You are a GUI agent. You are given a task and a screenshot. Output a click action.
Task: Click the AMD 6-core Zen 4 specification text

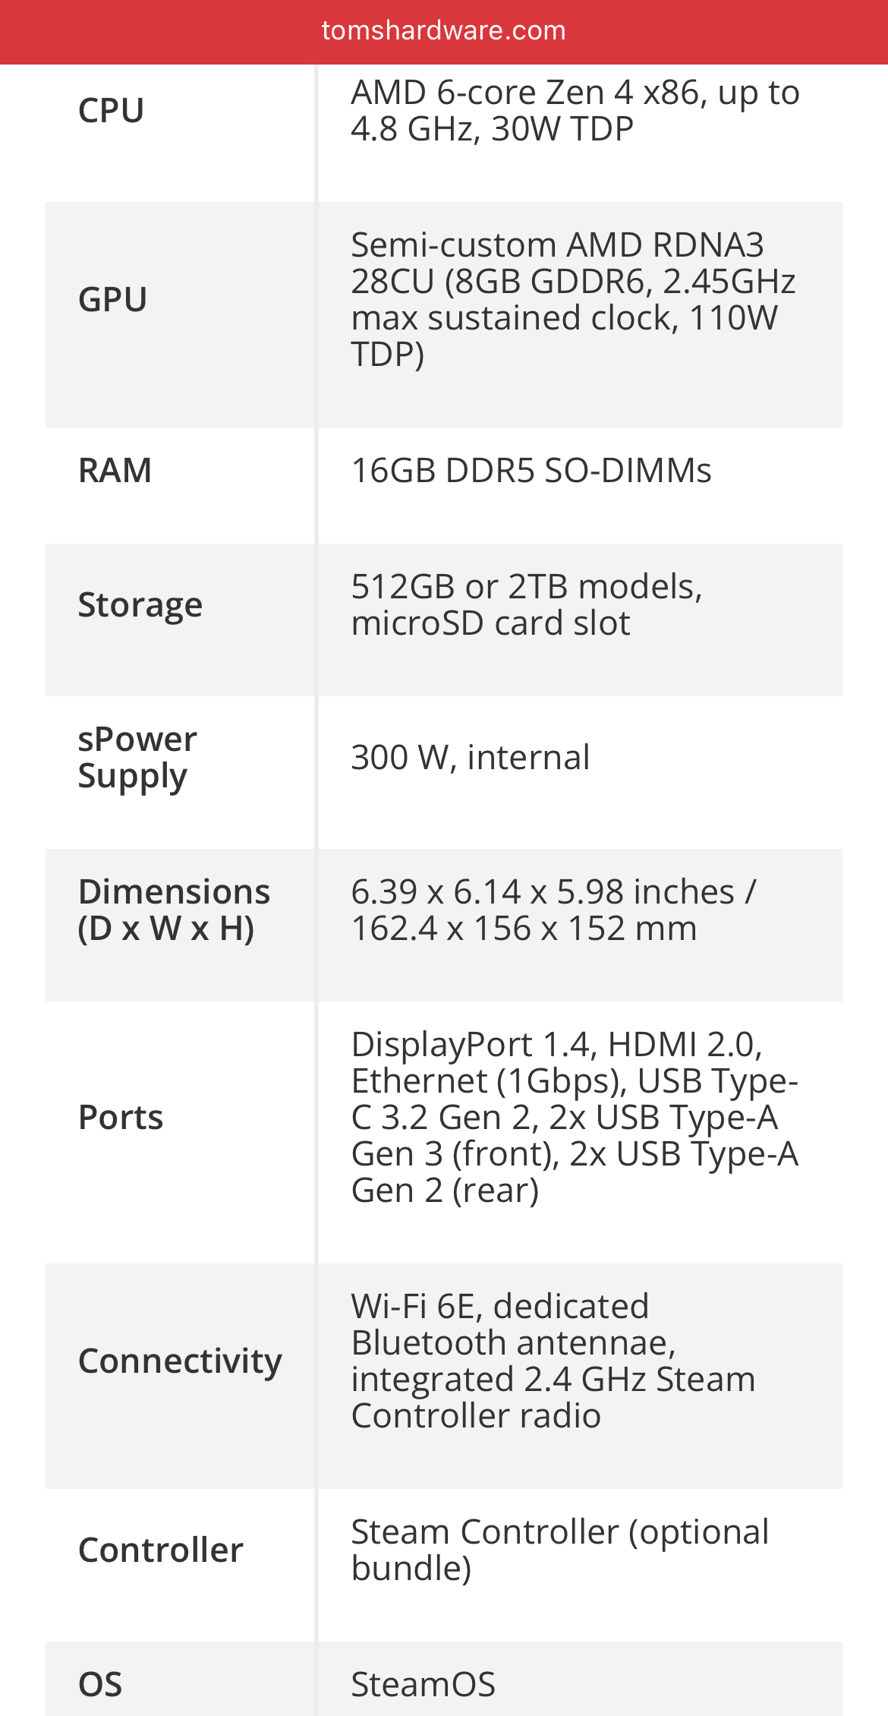[x=575, y=111]
